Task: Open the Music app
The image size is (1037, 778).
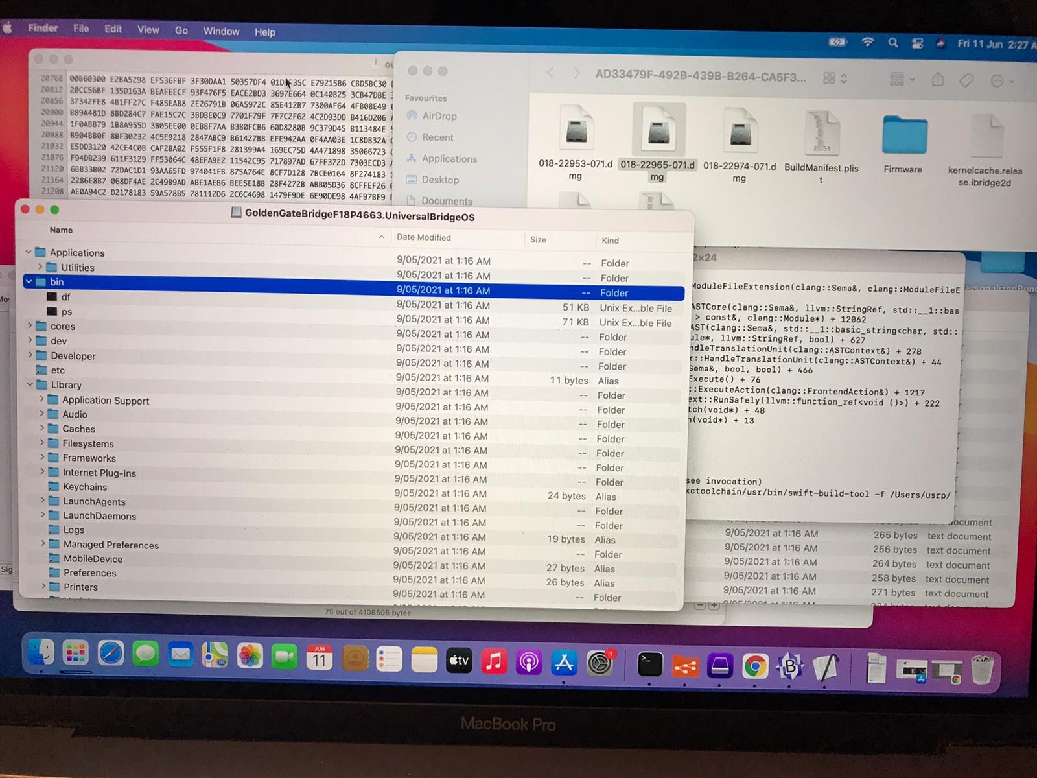Action: click(494, 661)
